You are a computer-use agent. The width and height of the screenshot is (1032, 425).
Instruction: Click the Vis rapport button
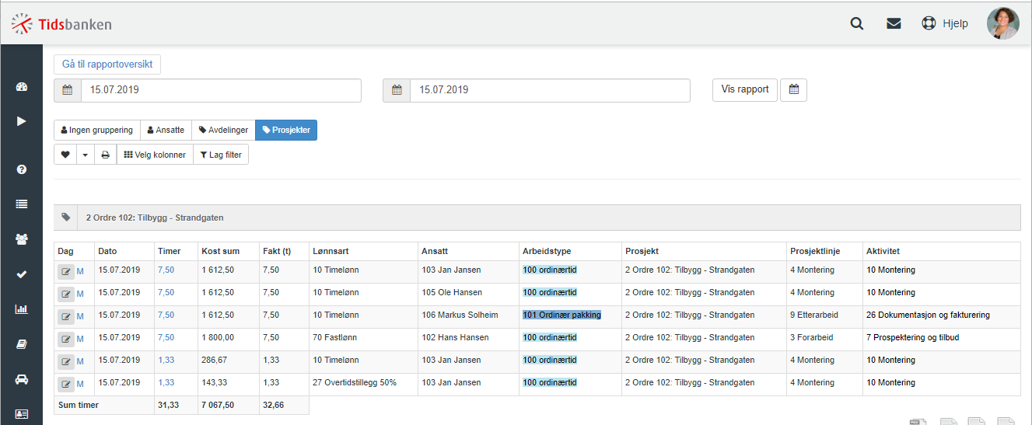pyautogui.click(x=745, y=90)
